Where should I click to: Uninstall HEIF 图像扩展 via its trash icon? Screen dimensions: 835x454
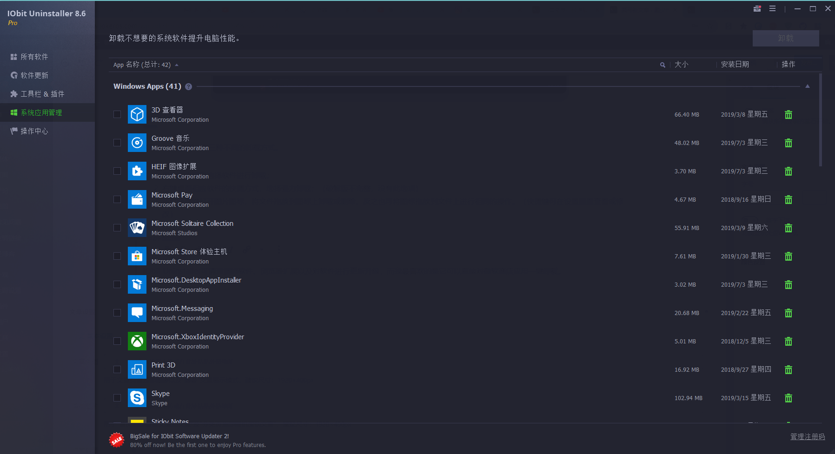coord(789,171)
